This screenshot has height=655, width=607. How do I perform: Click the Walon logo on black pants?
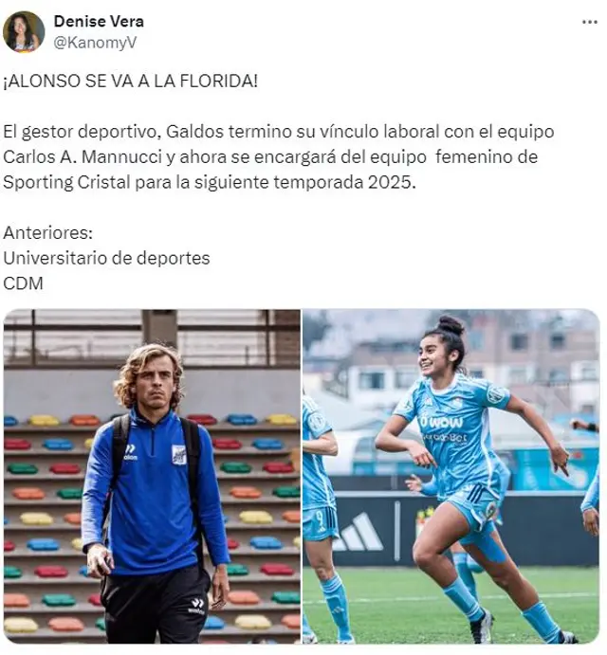tap(196, 606)
